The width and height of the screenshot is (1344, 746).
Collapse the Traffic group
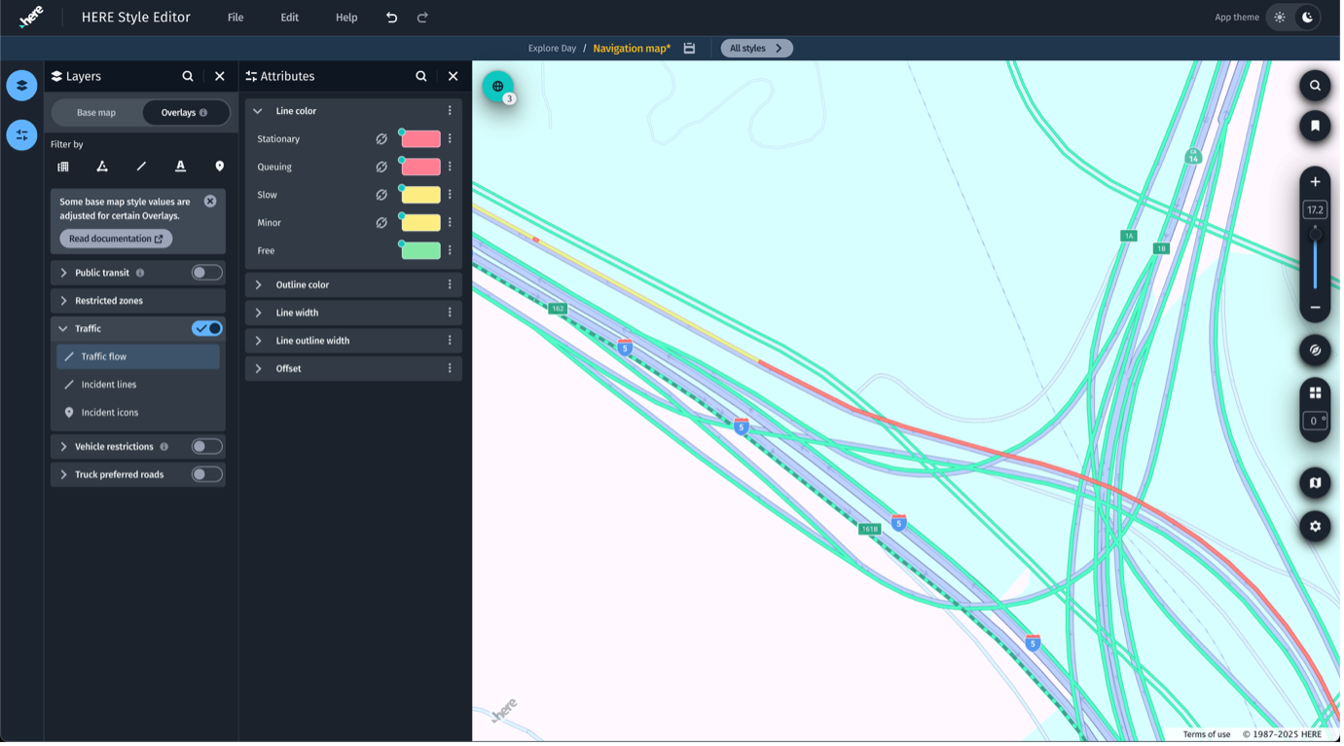pos(63,329)
